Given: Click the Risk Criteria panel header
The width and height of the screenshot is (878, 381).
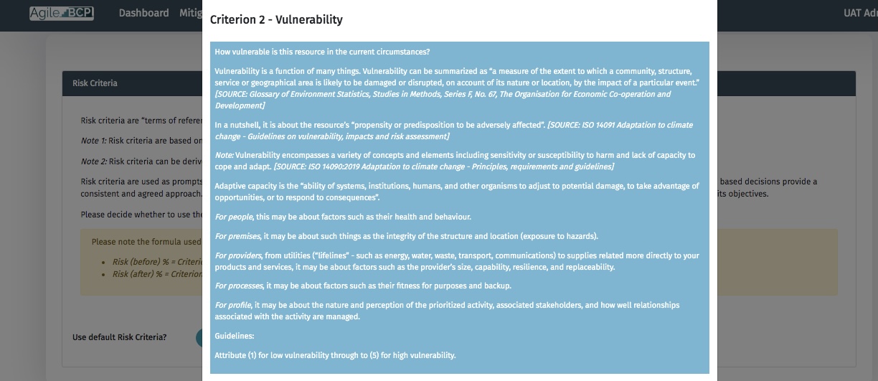Looking at the screenshot, I should [x=95, y=83].
